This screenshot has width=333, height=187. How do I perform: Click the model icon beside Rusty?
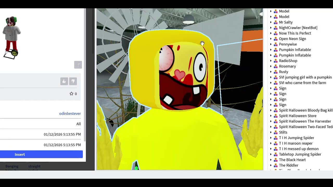(x=276, y=72)
